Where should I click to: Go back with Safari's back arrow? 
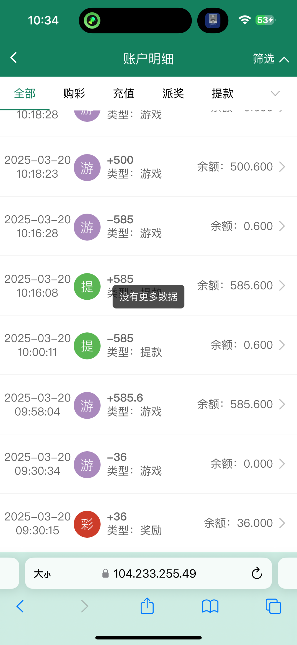(x=20, y=606)
